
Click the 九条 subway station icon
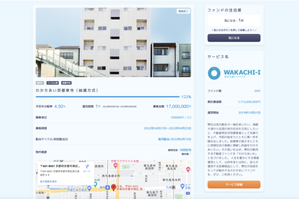[173, 188]
